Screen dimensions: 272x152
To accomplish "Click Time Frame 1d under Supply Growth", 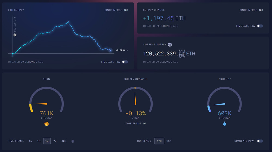I will click(144, 124).
